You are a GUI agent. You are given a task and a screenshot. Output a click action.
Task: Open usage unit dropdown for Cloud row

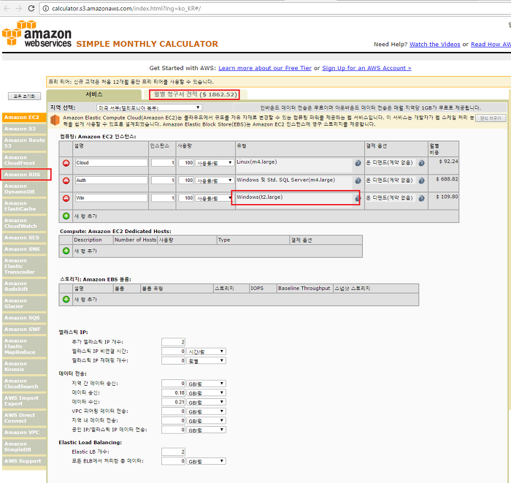pos(214,163)
